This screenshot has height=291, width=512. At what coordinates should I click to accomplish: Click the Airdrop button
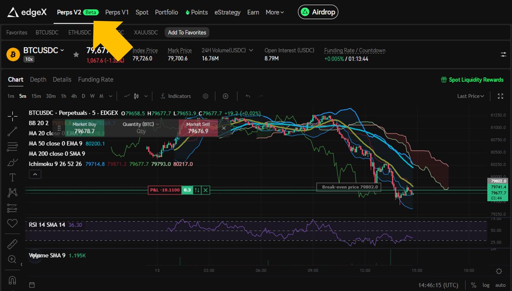[x=318, y=12]
